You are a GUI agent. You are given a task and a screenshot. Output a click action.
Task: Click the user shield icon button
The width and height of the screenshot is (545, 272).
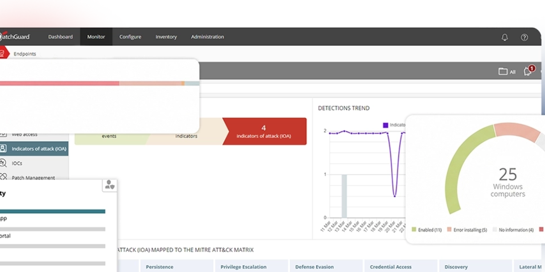[110, 185]
